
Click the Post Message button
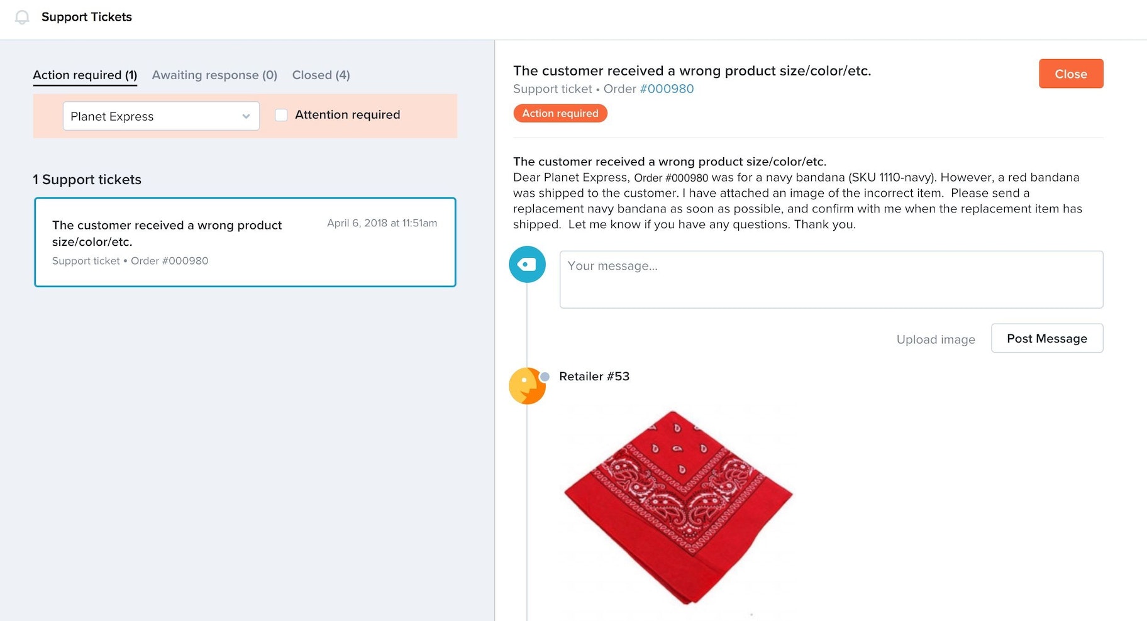1046,339
